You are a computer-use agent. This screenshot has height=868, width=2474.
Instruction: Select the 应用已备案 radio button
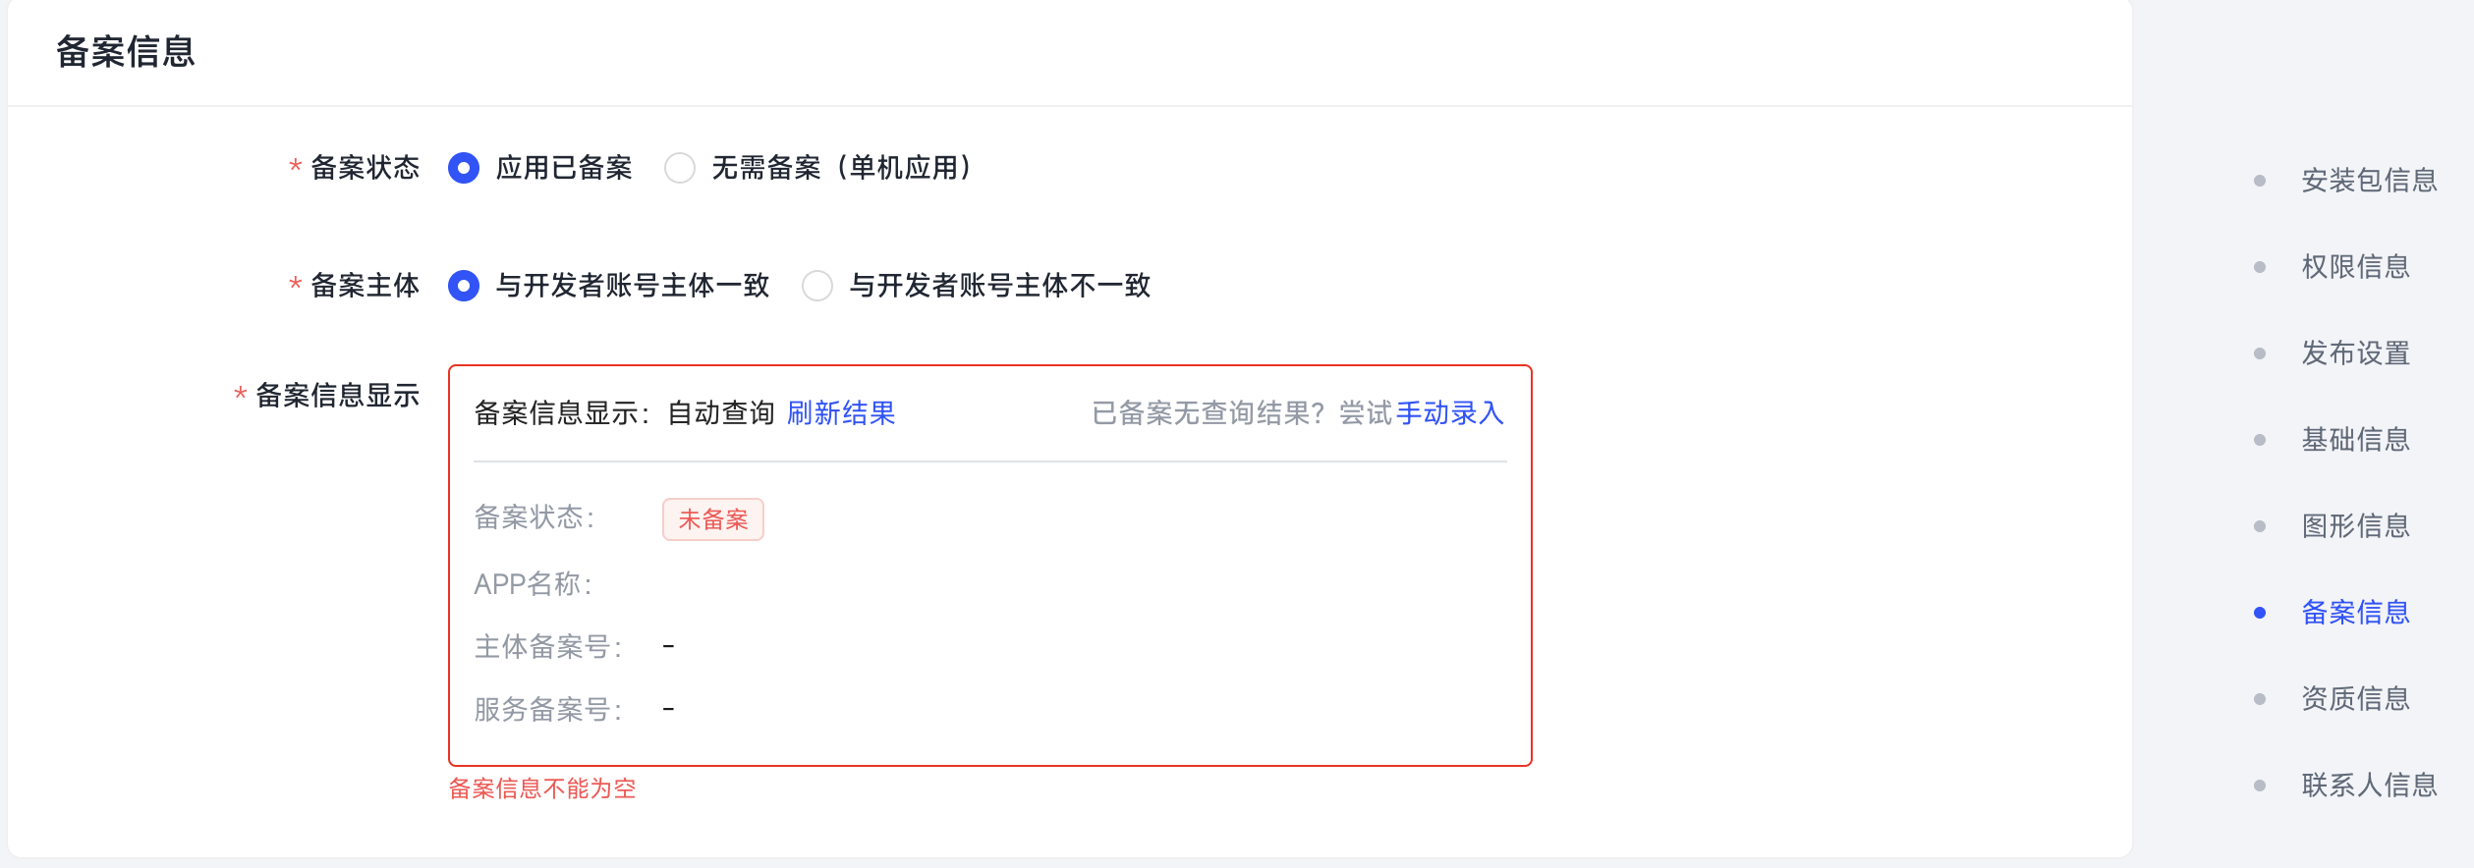[464, 168]
